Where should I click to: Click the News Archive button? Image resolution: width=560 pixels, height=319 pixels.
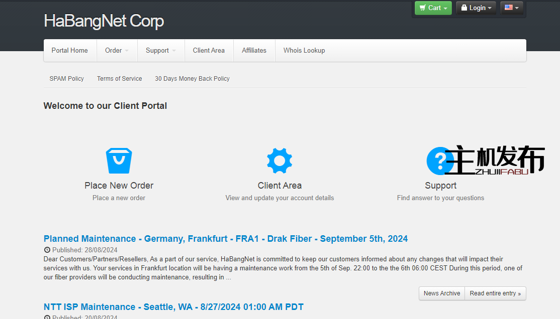[442, 293]
